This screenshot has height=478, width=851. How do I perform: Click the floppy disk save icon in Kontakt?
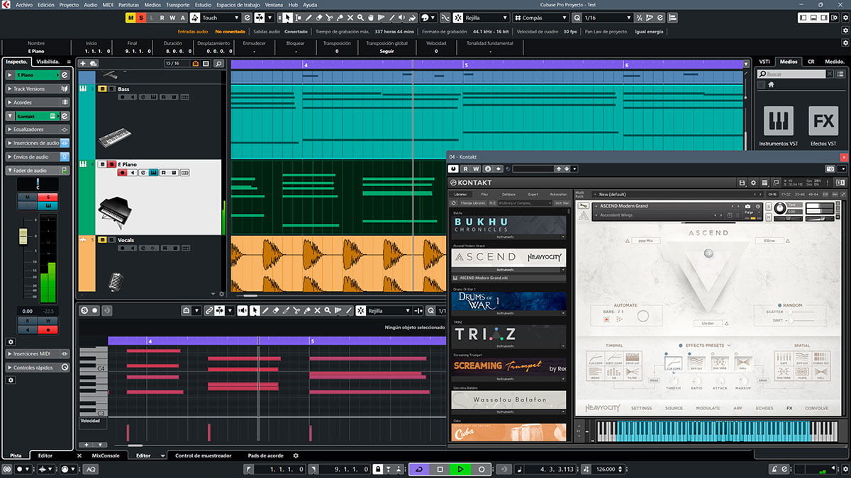[x=742, y=183]
